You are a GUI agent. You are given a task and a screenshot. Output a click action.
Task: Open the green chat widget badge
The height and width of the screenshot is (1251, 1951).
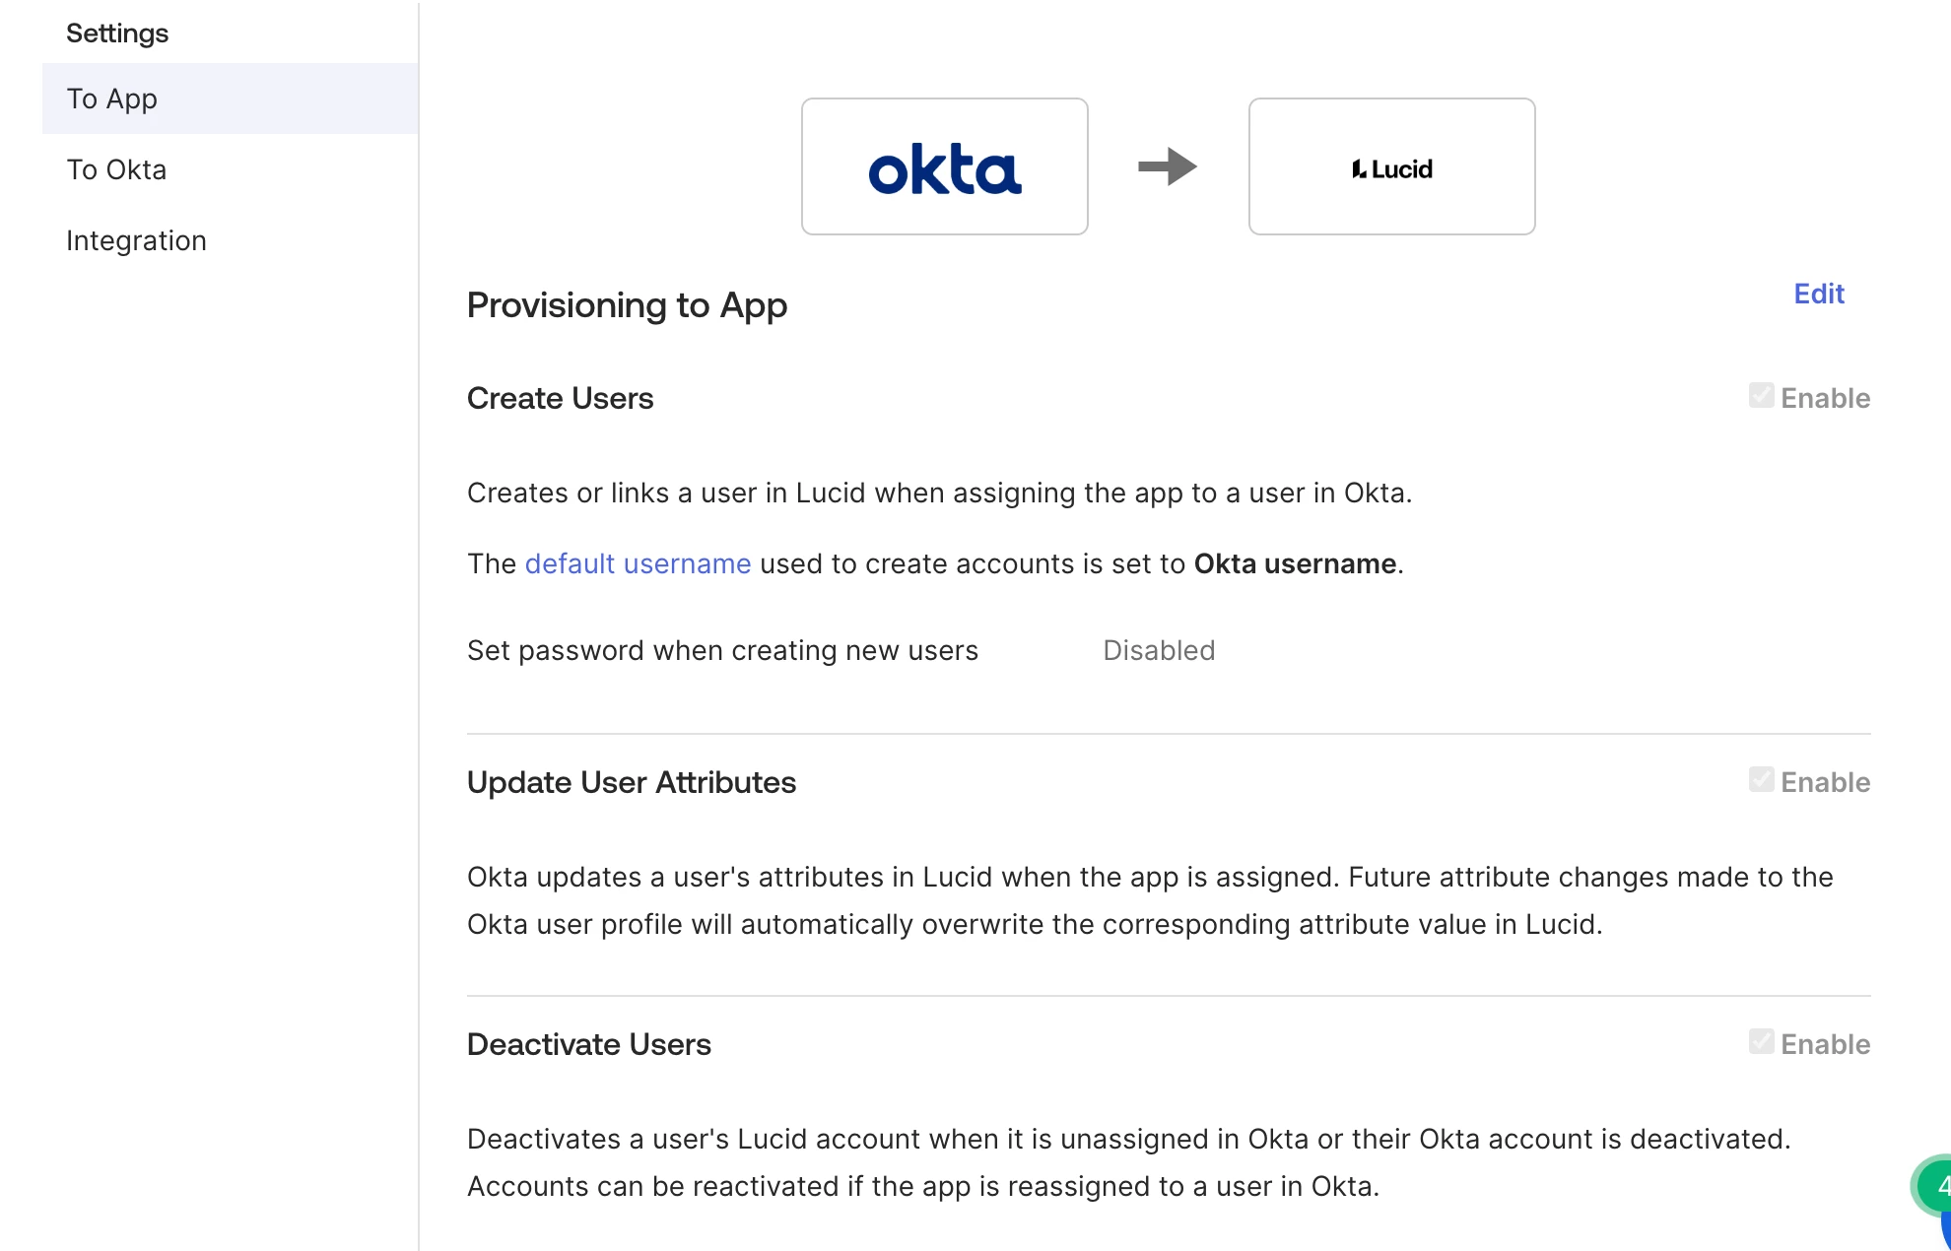[1935, 1185]
